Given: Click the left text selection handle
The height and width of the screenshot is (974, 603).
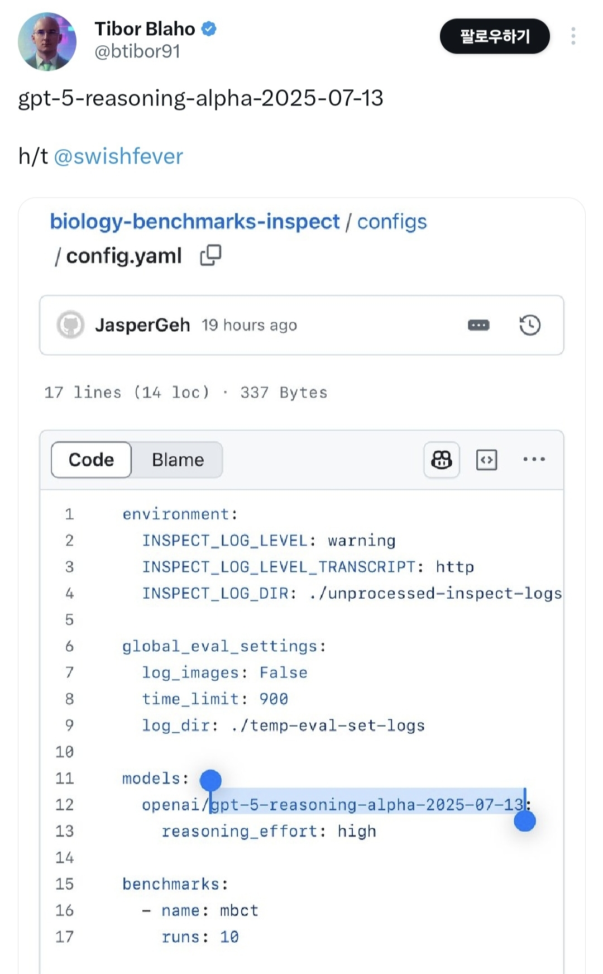Looking at the screenshot, I should tap(210, 780).
